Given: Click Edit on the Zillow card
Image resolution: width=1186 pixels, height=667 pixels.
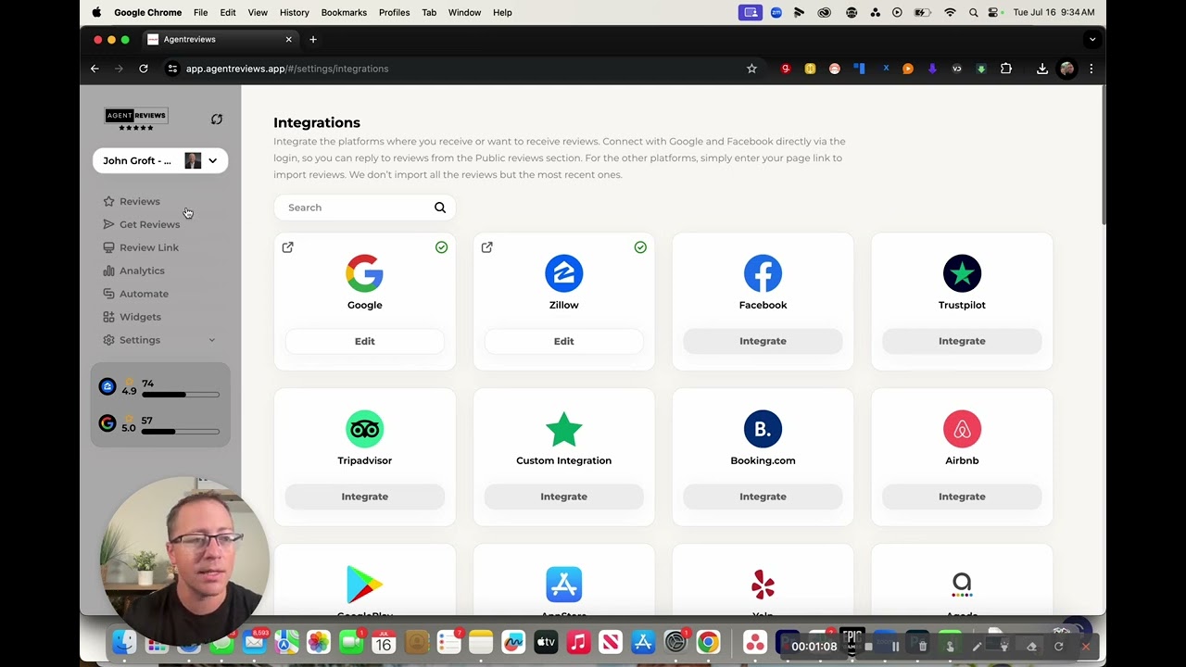Looking at the screenshot, I should click(x=563, y=341).
